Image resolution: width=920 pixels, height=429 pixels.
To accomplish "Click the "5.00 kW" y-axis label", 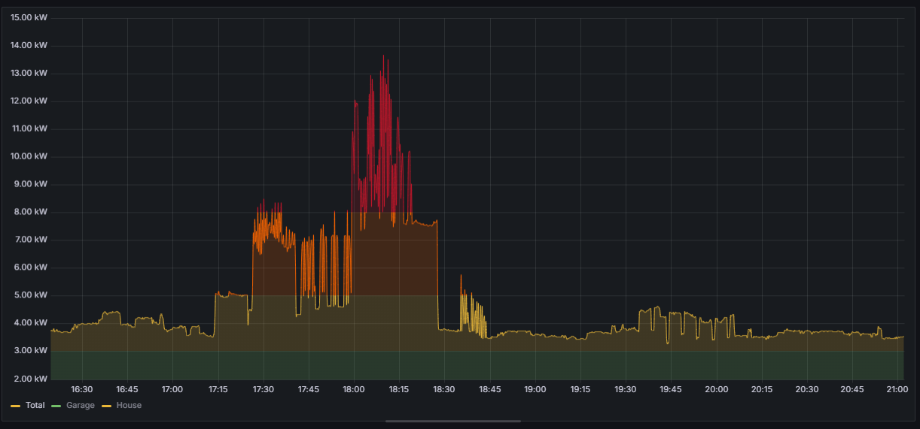I will 31,295.
